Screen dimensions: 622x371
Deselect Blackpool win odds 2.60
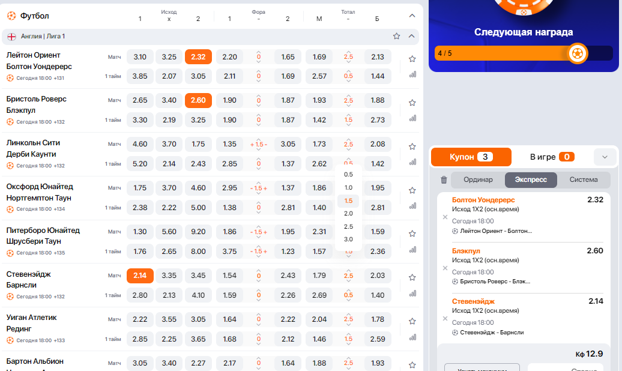point(198,100)
